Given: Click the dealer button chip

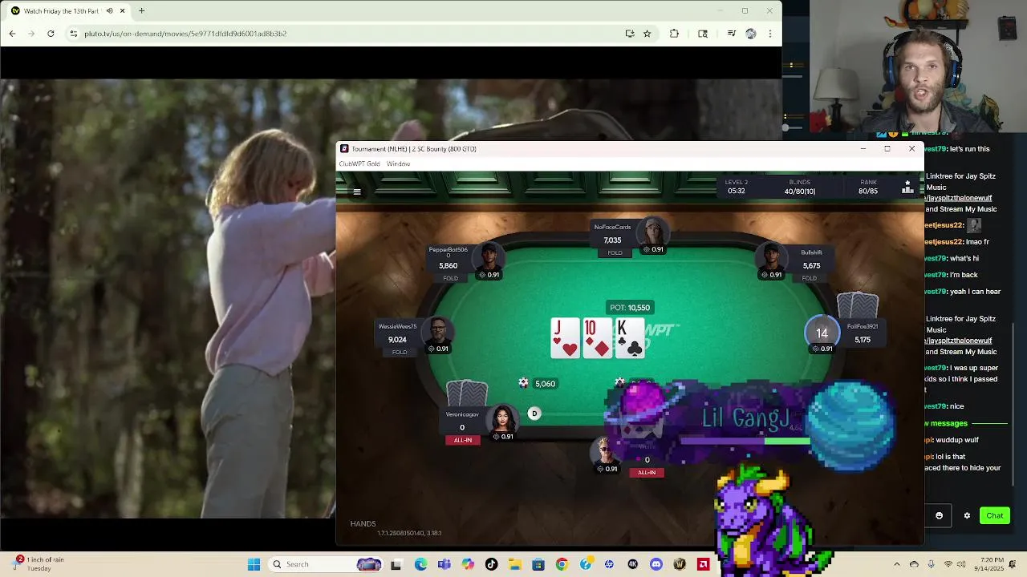Looking at the screenshot, I should pyautogui.click(x=534, y=414).
